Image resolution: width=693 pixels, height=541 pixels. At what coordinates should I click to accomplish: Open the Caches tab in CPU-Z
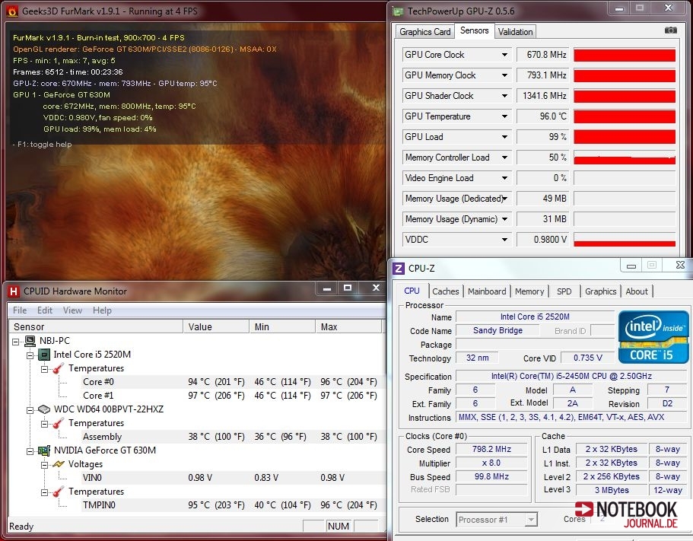point(446,291)
